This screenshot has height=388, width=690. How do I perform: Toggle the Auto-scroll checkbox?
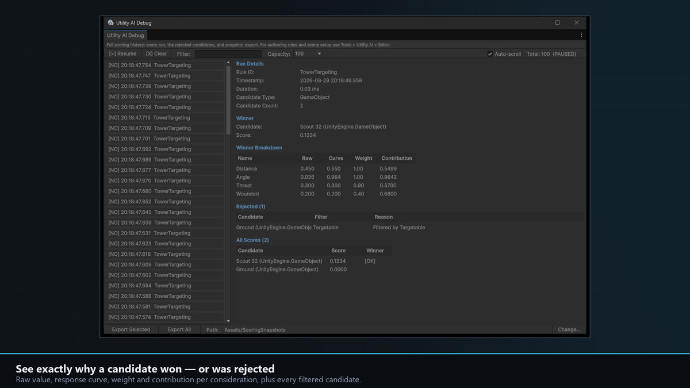pyautogui.click(x=490, y=54)
